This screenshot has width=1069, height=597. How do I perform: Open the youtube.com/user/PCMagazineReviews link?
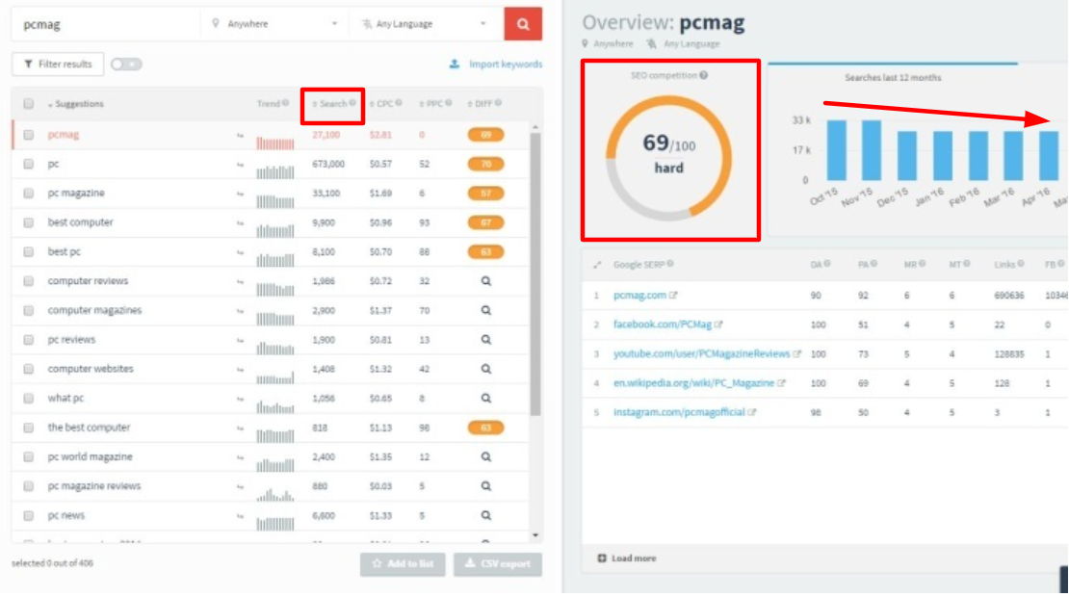(x=701, y=353)
